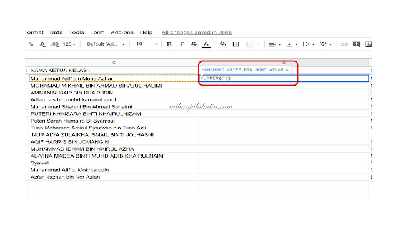Decrease decimal places button
400x225 pixels.
(x=43, y=44)
